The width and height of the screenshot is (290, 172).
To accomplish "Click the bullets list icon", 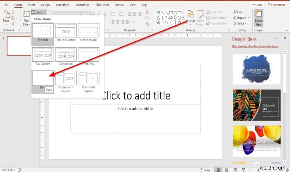I will 113,14.
